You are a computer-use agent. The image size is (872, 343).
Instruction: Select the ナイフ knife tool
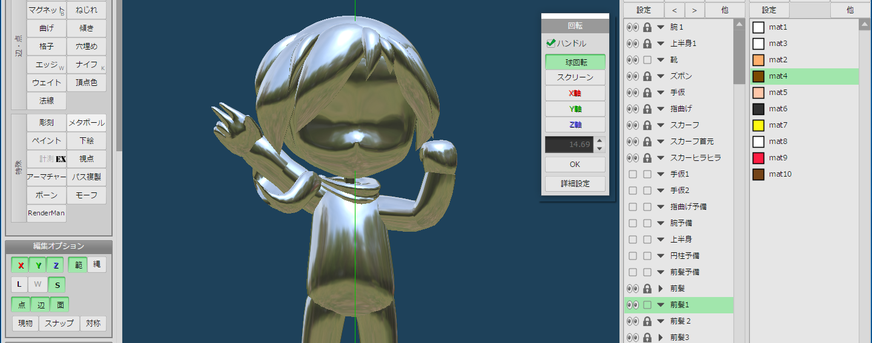click(87, 65)
